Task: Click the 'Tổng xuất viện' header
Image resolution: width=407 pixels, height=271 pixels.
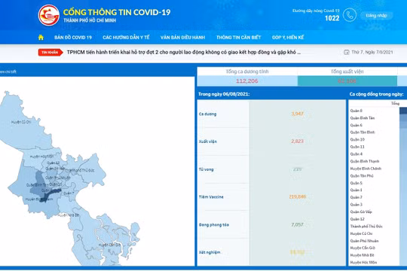Action: pyautogui.click(x=347, y=72)
